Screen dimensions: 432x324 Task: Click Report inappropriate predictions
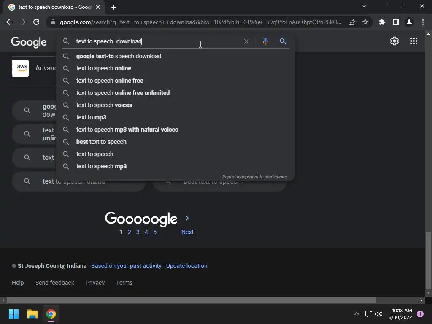254,177
